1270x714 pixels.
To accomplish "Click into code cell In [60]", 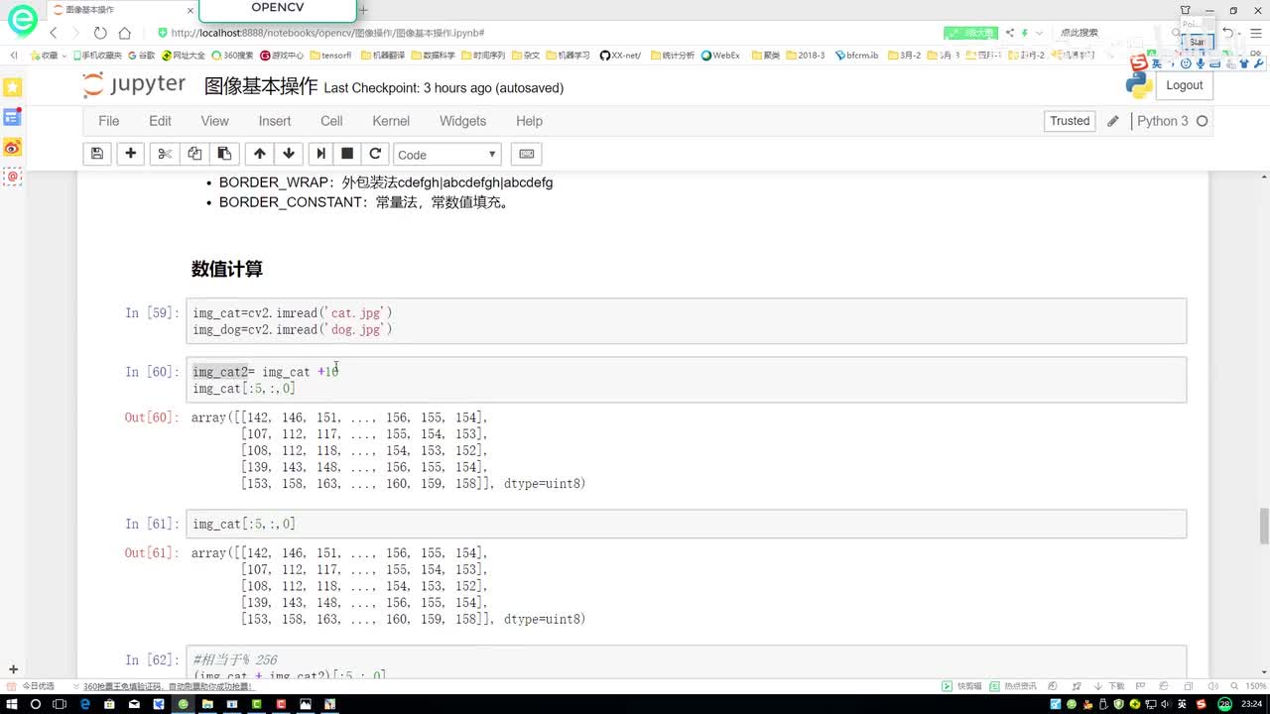I will click(x=686, y=380).
